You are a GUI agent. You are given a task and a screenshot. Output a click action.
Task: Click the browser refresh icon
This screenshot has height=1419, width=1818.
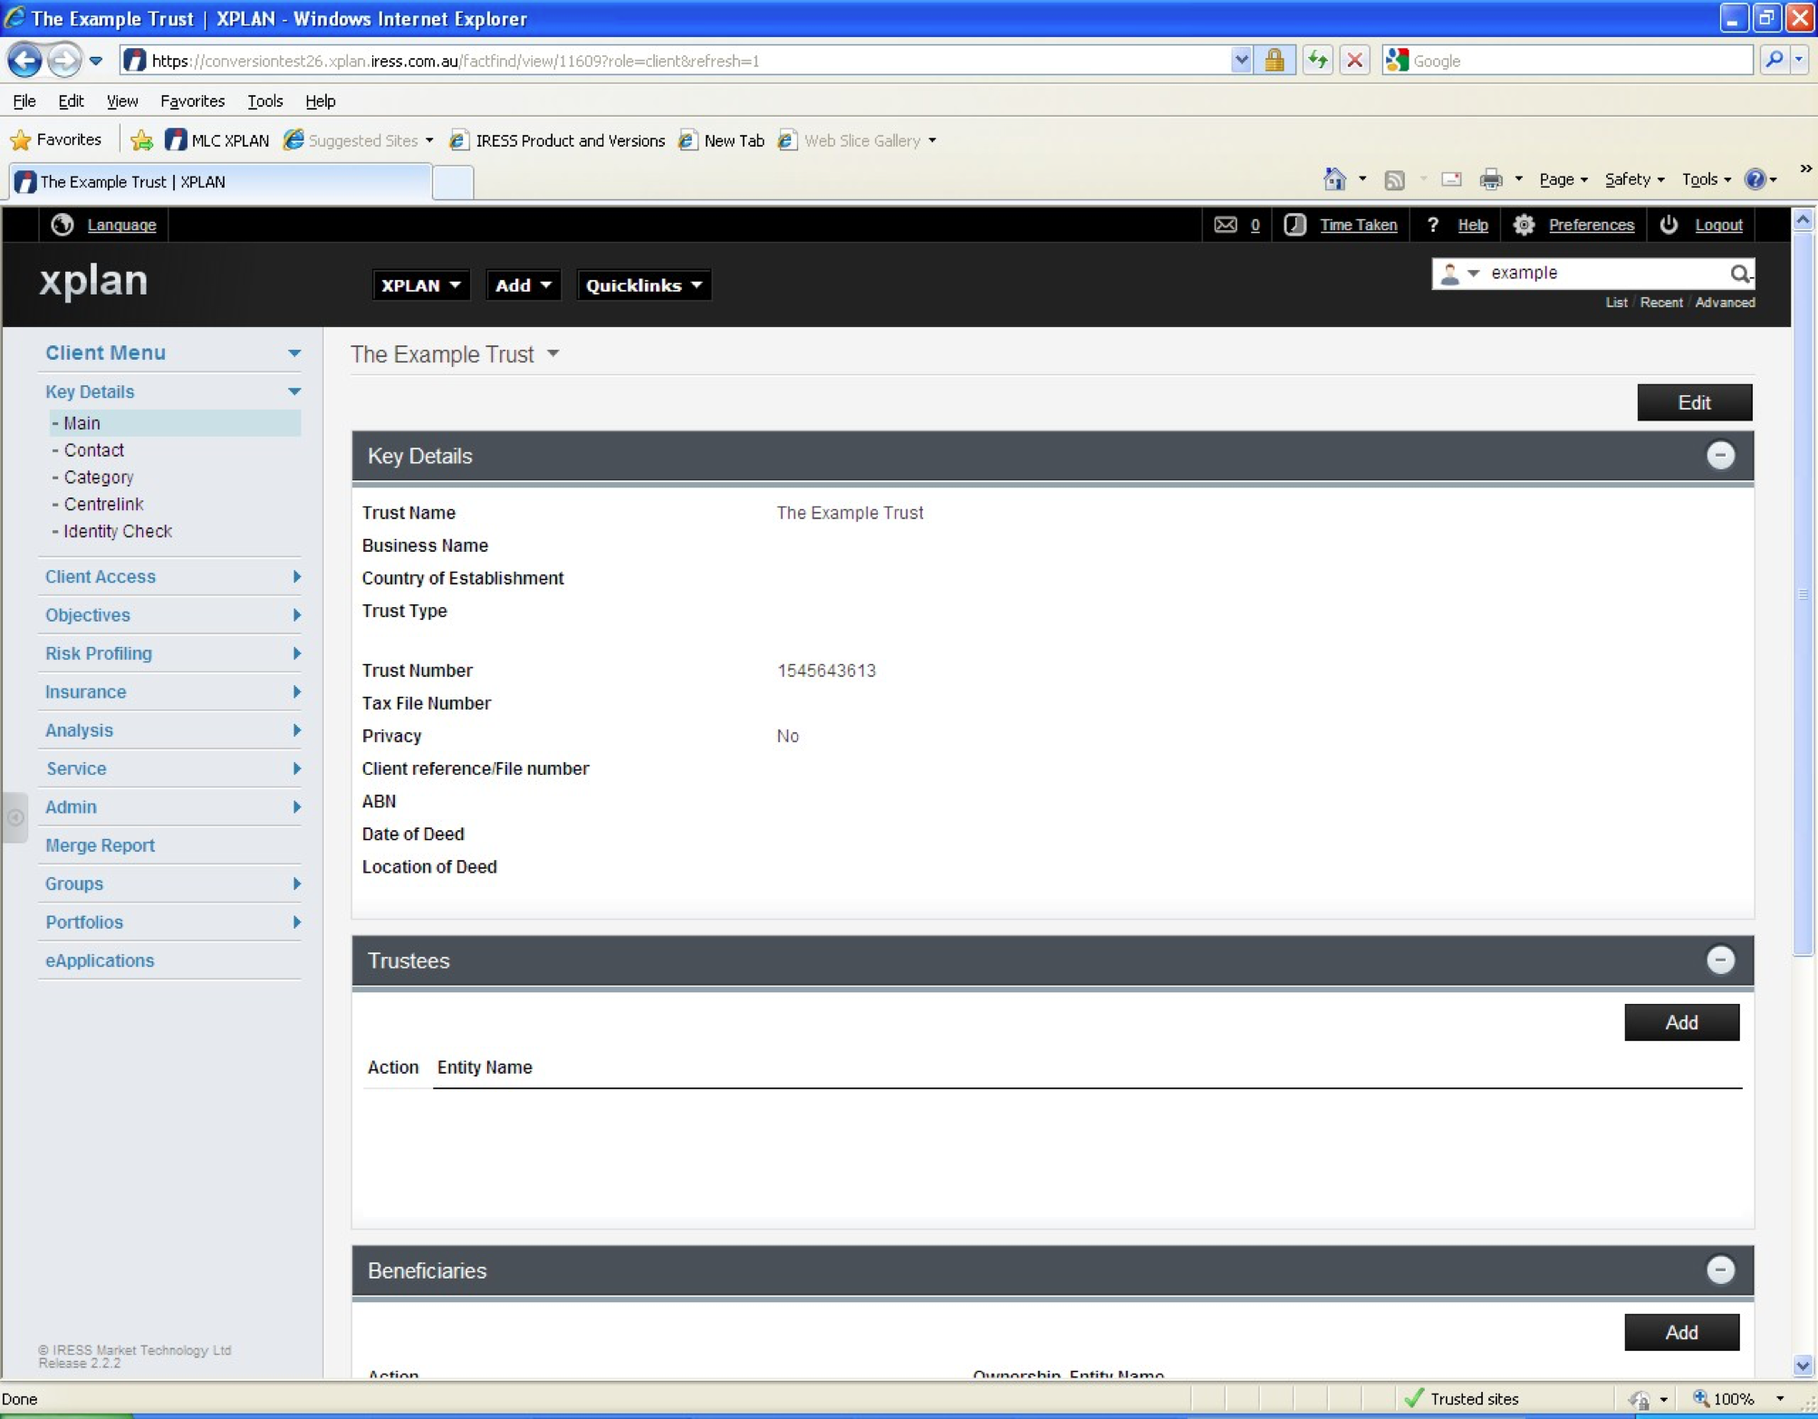coord(1317,61)
